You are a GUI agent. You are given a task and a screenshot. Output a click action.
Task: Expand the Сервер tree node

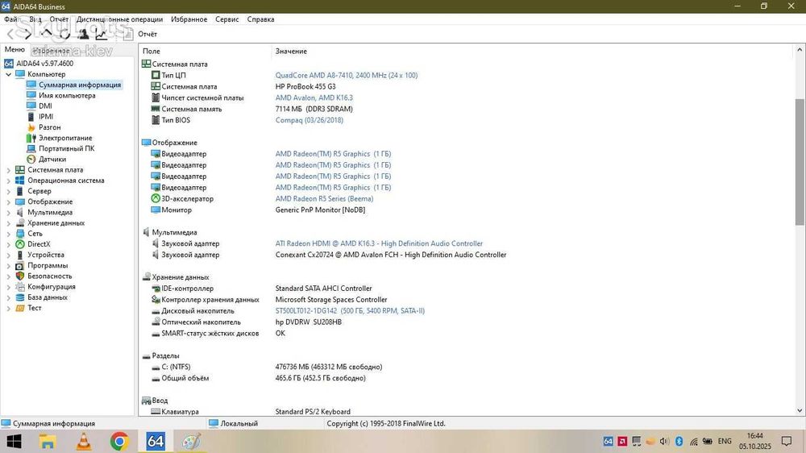click(8, 191)
